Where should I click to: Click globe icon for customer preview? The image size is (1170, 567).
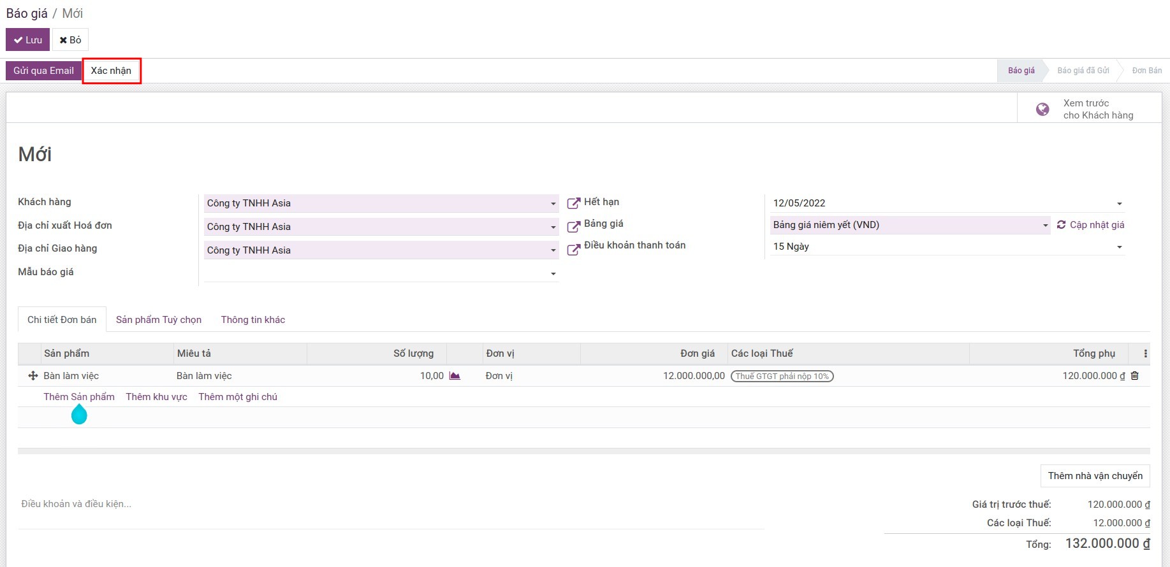click(1042, 109)
